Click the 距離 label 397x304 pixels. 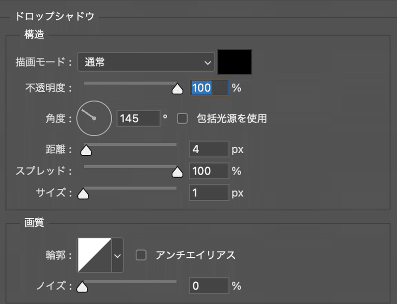coord(59,149)
